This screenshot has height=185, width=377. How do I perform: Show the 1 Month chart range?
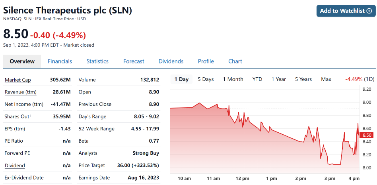pos(233,79)
